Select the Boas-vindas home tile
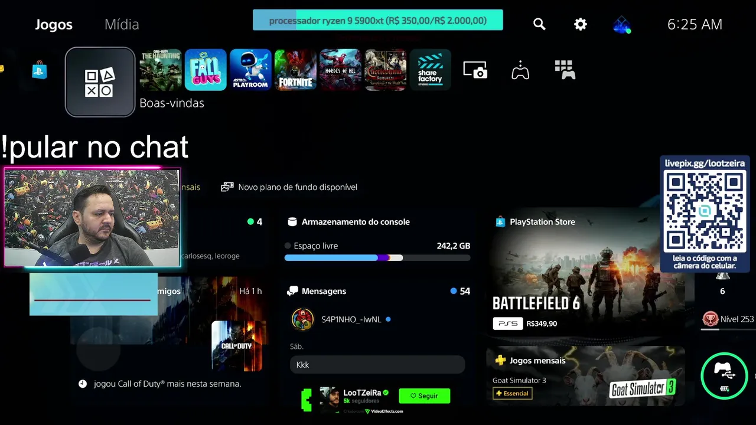Image resolution: width=756 pixels, height=425 pixels. 100,82
